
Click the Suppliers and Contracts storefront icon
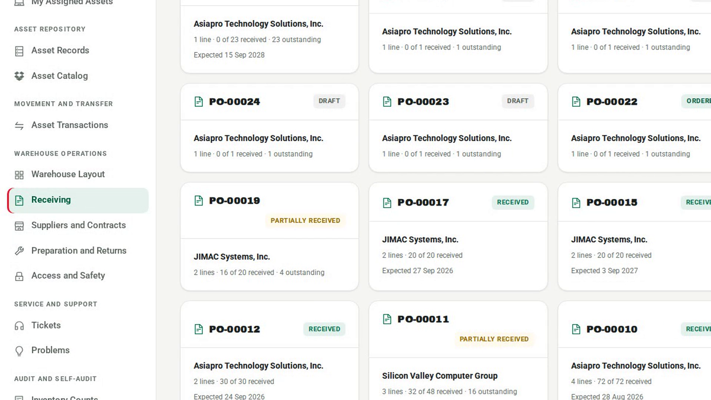(x=19, y=226)
